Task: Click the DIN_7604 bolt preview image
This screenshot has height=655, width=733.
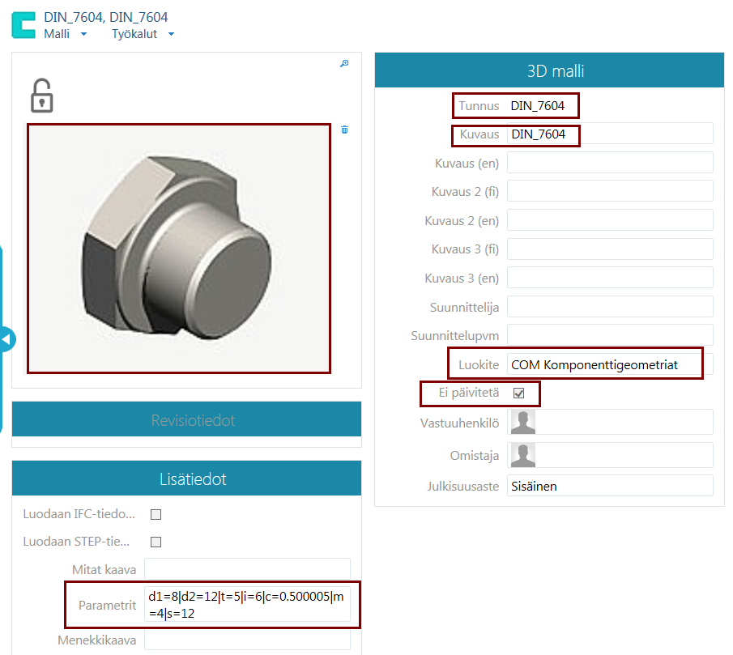Action: (178, 249)
